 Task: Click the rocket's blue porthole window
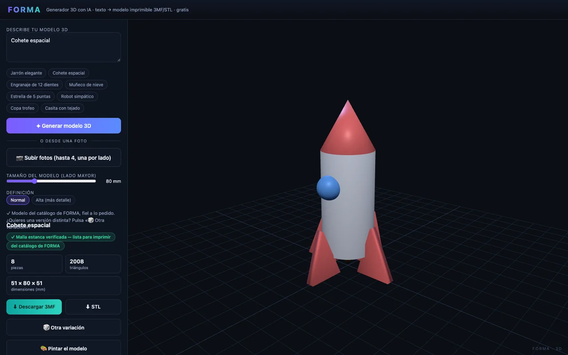pyautogui.click(x=328, y=188)
